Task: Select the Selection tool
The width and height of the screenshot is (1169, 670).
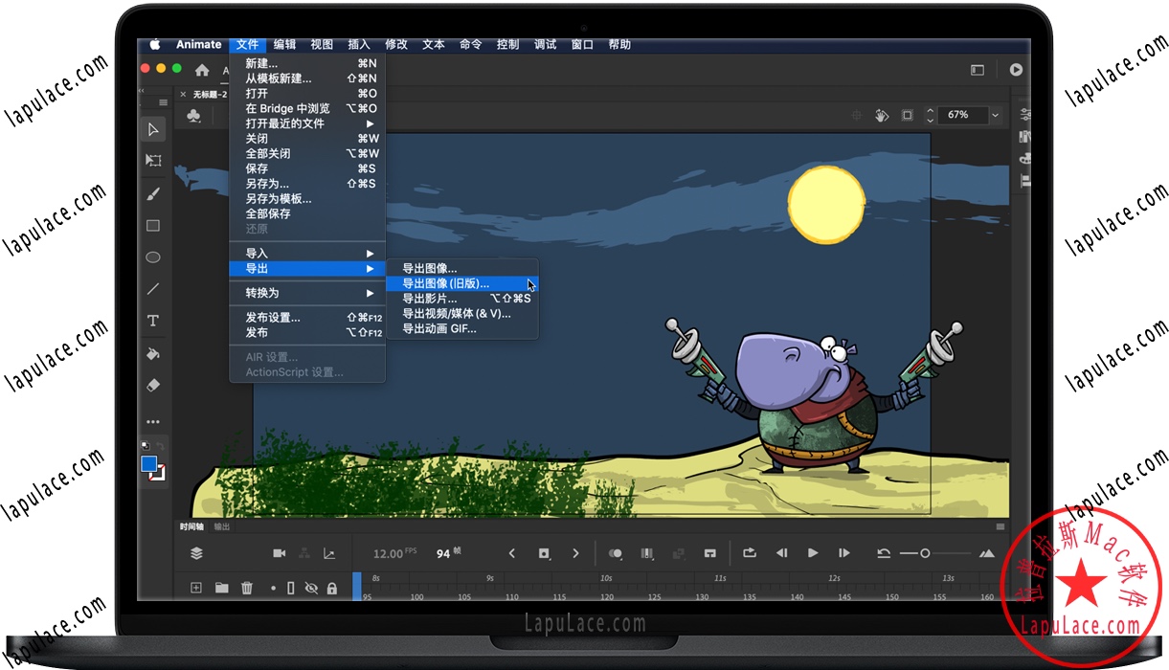Action: [153, 130]
